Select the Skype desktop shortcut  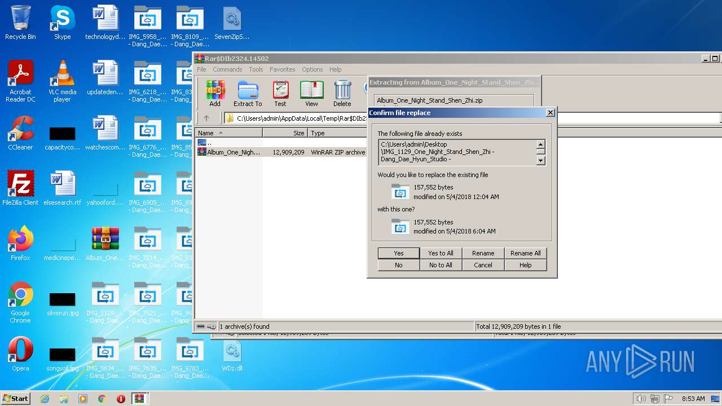tap(62, 23)
